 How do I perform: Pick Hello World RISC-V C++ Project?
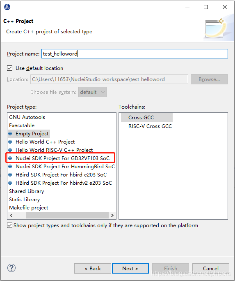[54, 150]
